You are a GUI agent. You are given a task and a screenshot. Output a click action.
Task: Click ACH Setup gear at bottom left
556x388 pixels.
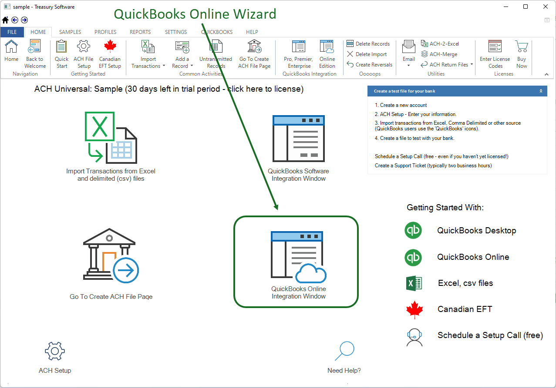pos(55,351)
